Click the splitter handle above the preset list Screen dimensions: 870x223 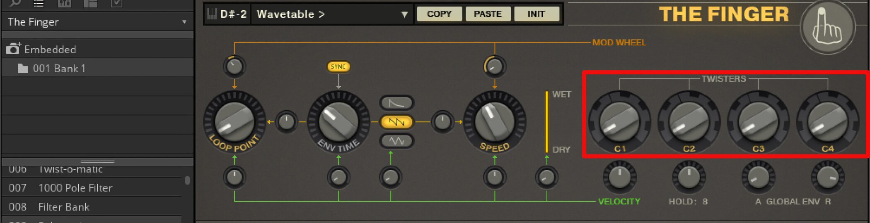tap(97, 161)
